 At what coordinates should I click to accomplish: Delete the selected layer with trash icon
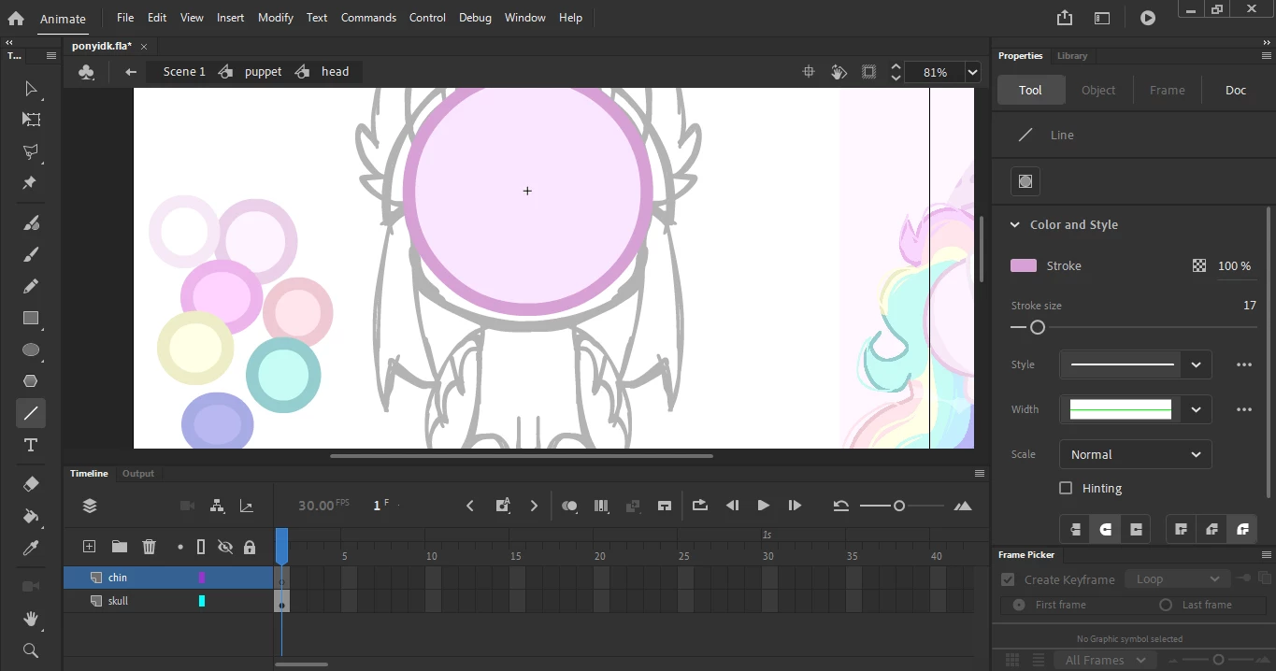(149, 547)
